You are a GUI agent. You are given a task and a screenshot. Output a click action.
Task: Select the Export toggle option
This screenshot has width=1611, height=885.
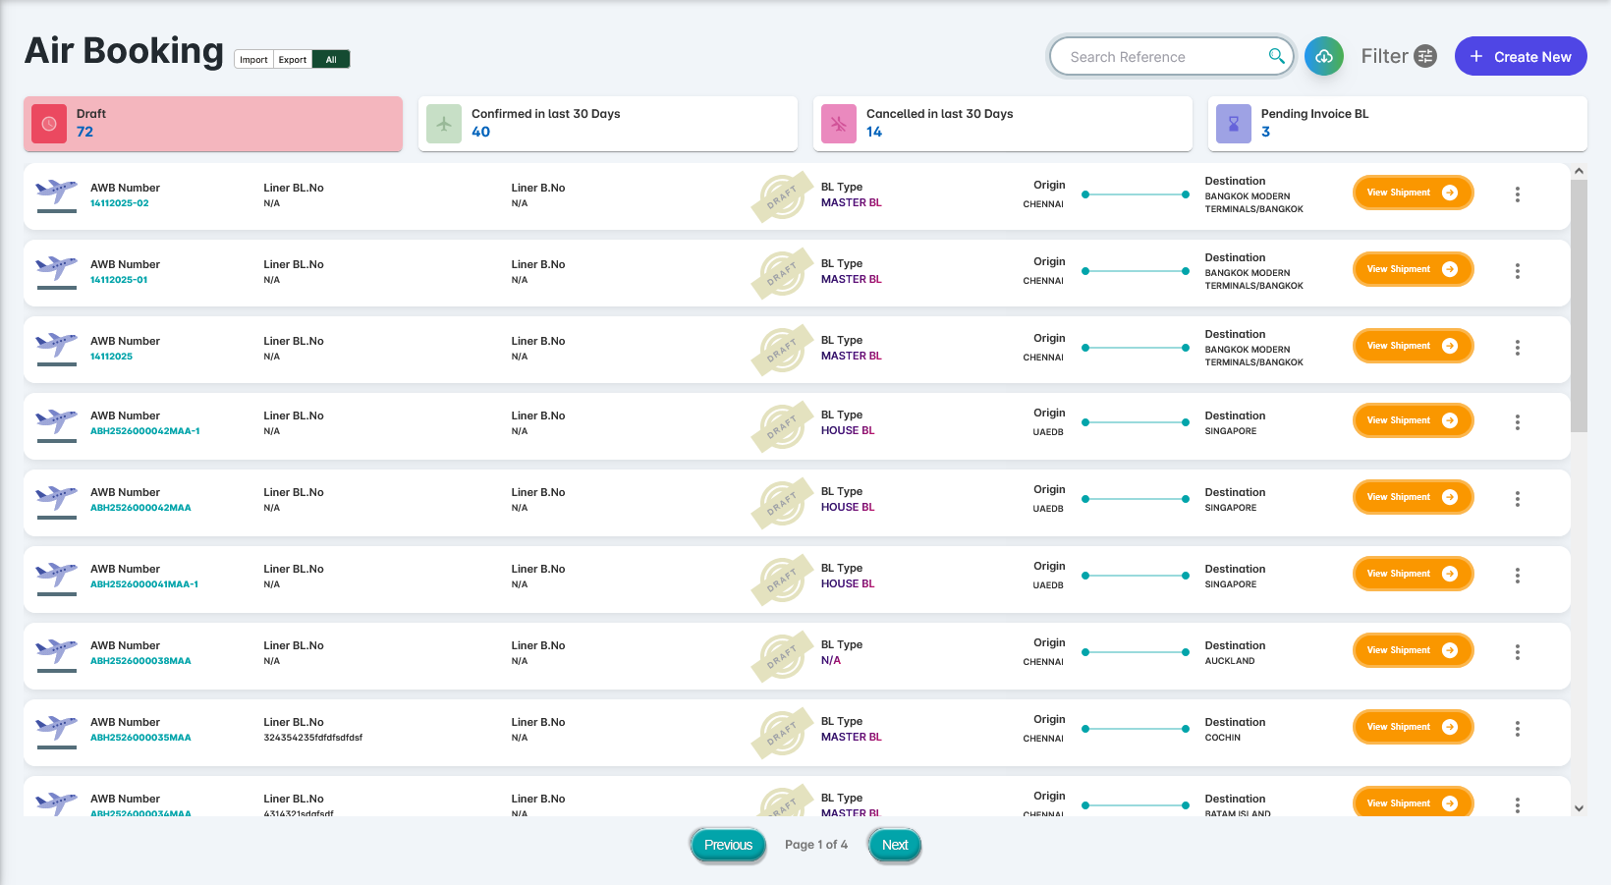click(293, 60)
